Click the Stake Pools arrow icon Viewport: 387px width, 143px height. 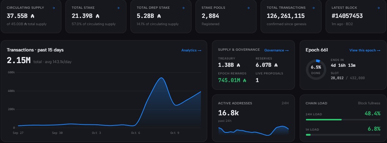[248, 8]
